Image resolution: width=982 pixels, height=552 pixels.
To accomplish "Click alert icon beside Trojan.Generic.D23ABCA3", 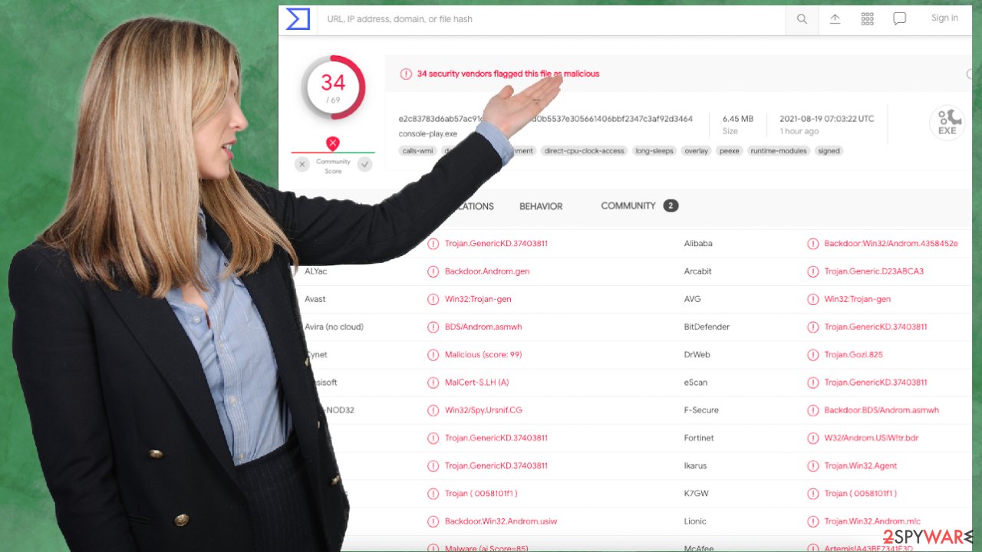I will [813, 271].
